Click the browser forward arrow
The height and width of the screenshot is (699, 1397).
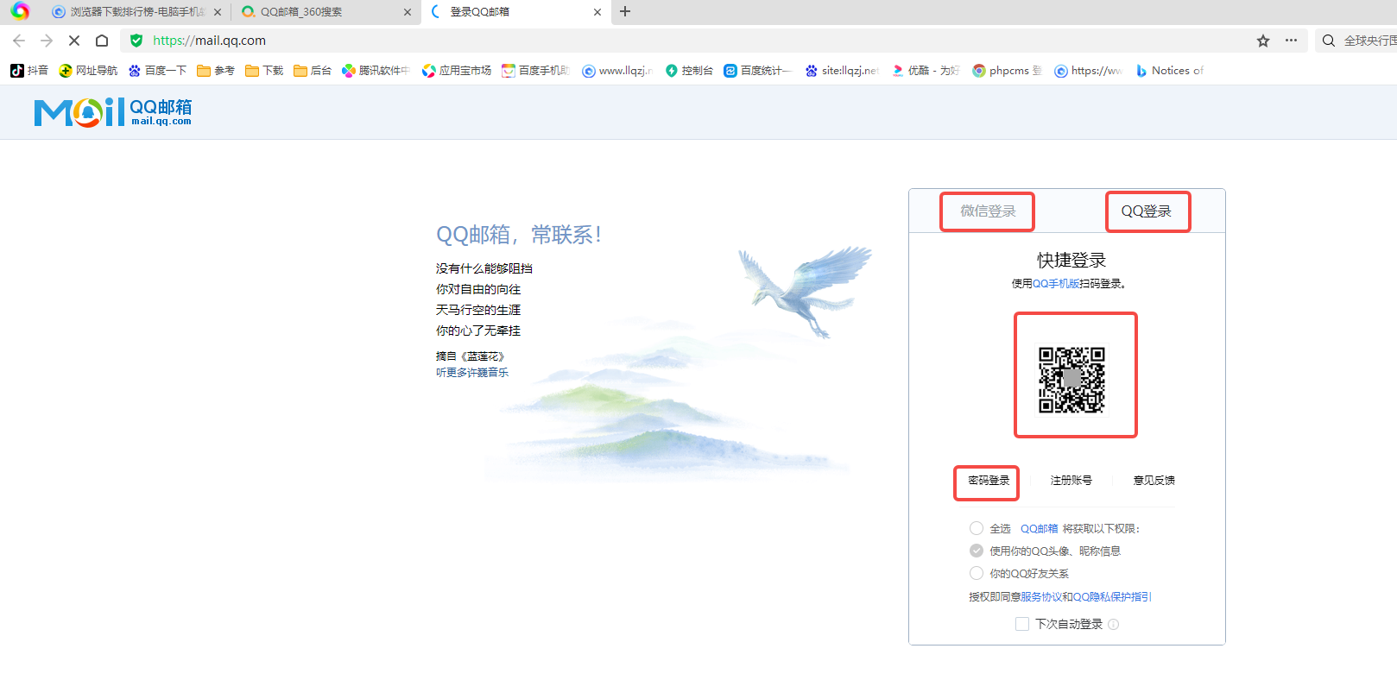(47, 41)
